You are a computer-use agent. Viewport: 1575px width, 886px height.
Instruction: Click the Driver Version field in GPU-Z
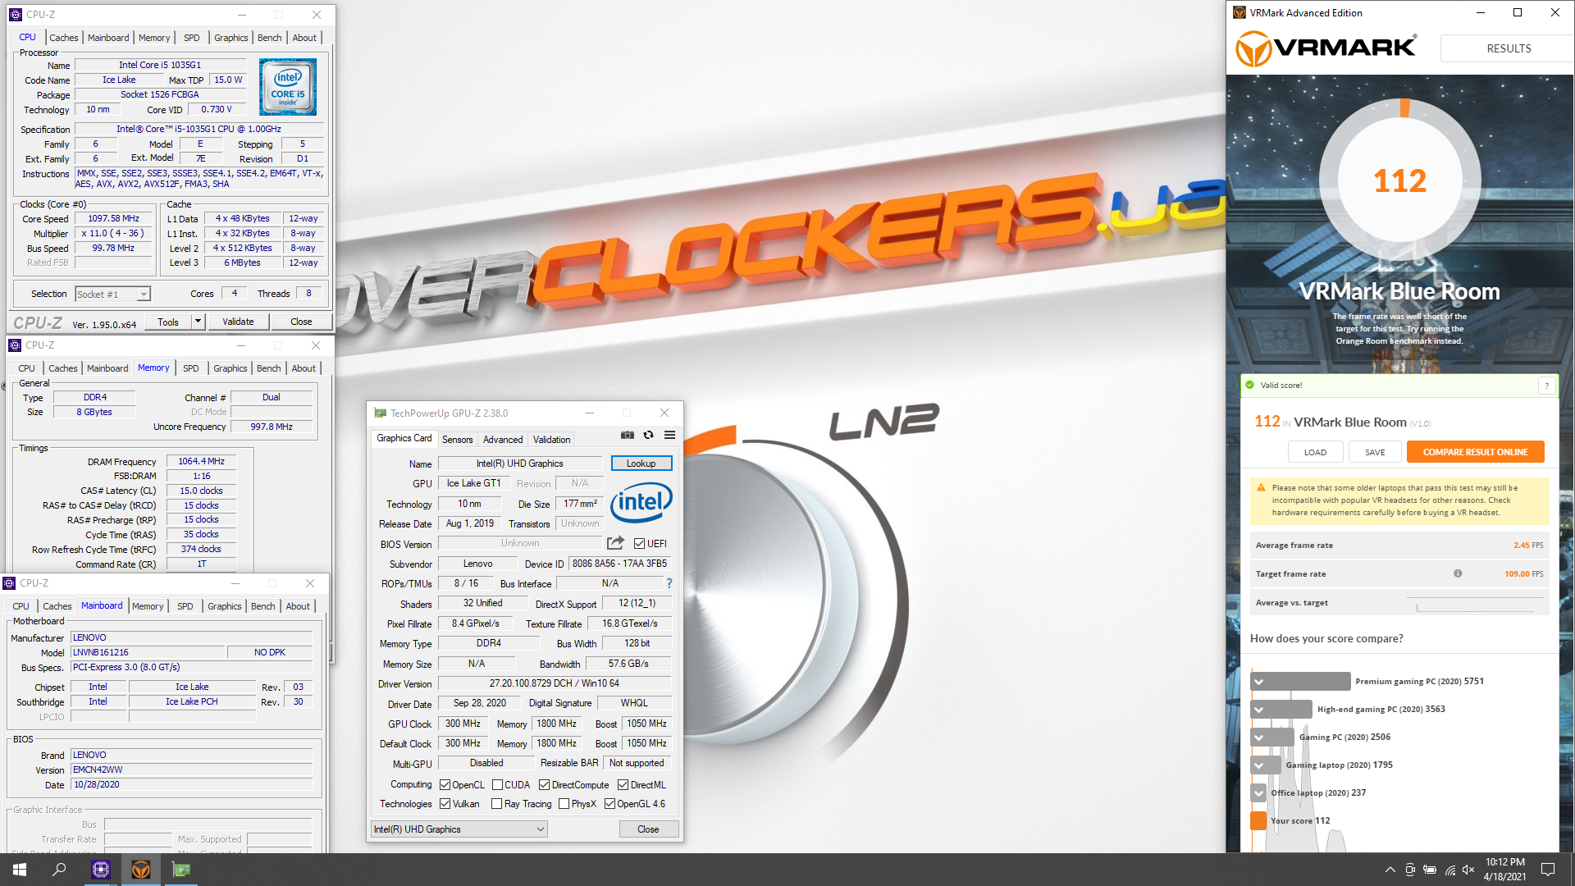(555, 683)
